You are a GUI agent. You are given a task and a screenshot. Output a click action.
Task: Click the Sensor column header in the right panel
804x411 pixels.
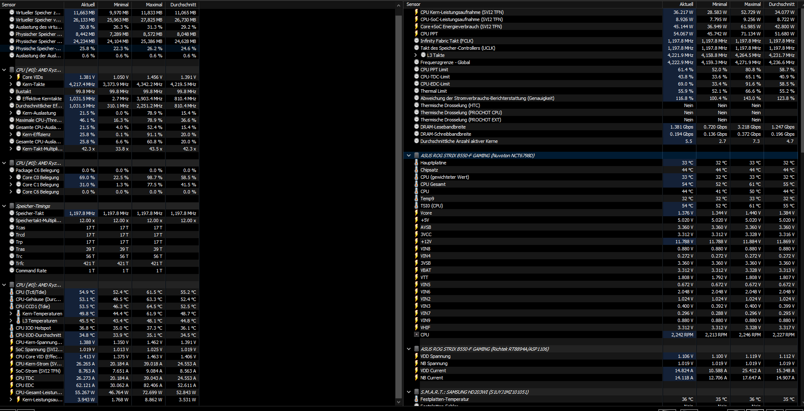(533, 4)
